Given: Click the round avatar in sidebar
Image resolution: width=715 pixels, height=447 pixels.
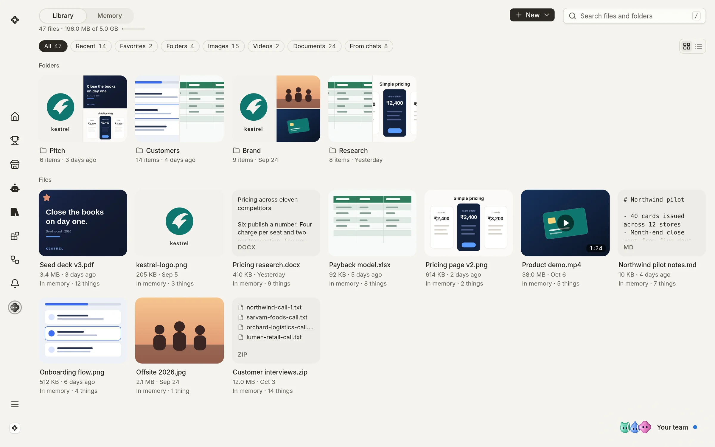Looking at the screenshot, I should (15, 307).
